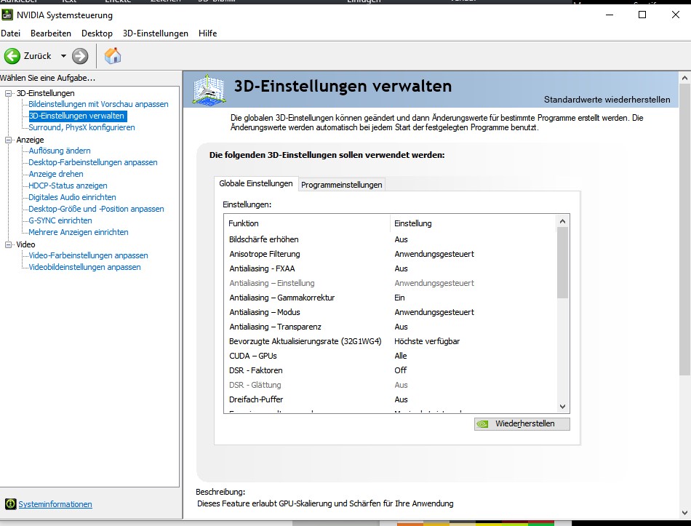Click the grey forward arrow icon
This screenshot has width=691, height=526.
click(x=80, y=56)
